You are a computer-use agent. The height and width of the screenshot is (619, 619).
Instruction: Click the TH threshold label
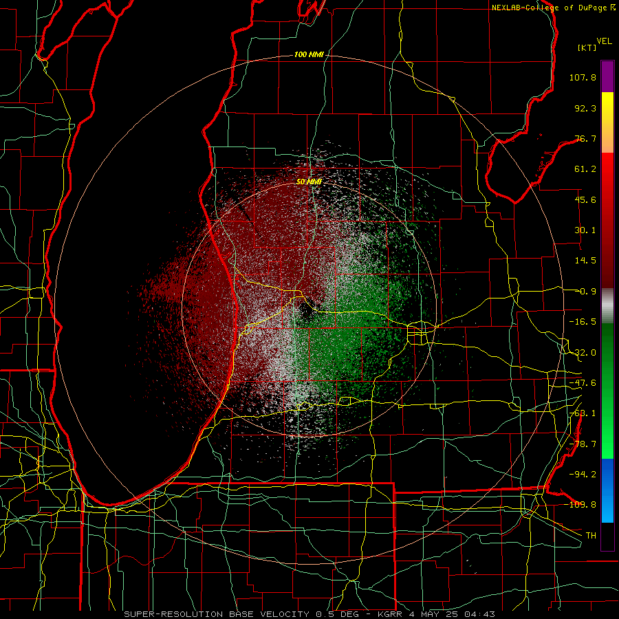pyautogui.click(x=591, y=536)
